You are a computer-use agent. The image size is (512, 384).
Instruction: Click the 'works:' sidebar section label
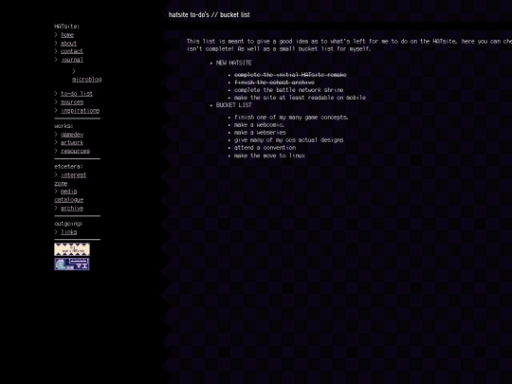pos(64,126)
